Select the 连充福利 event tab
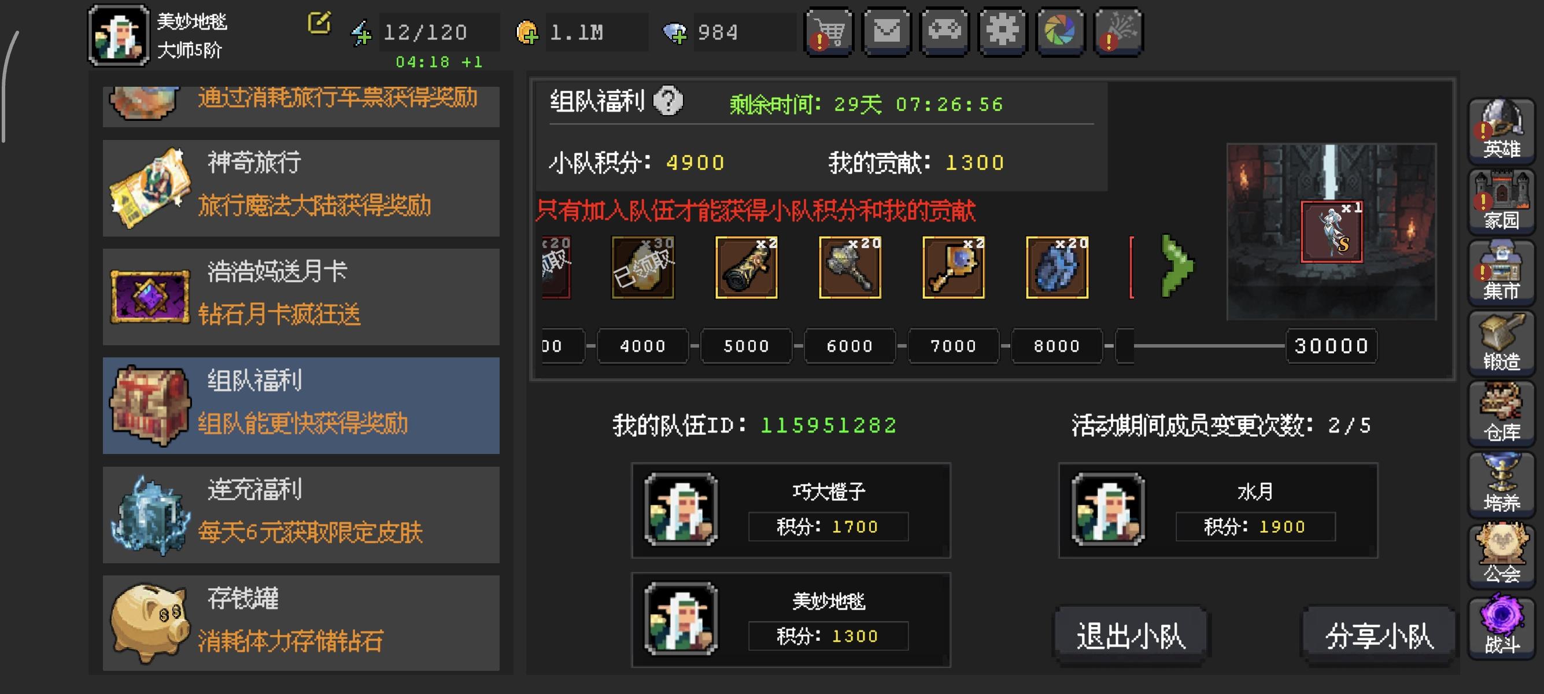1544x694 pixels. (x=301, y=515)
